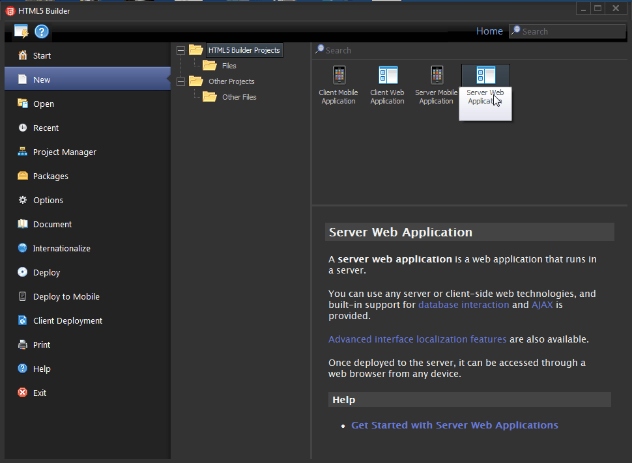
Task: Click the Client Deployment icon
Action: tap(23, 320)
